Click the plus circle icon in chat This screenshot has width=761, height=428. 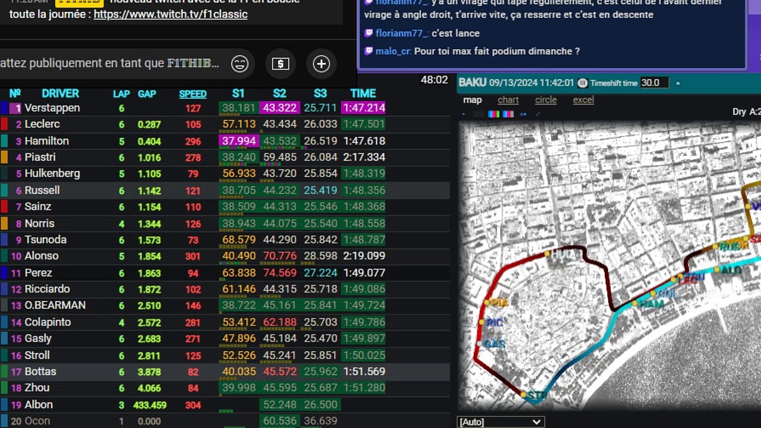pos(321,64)
